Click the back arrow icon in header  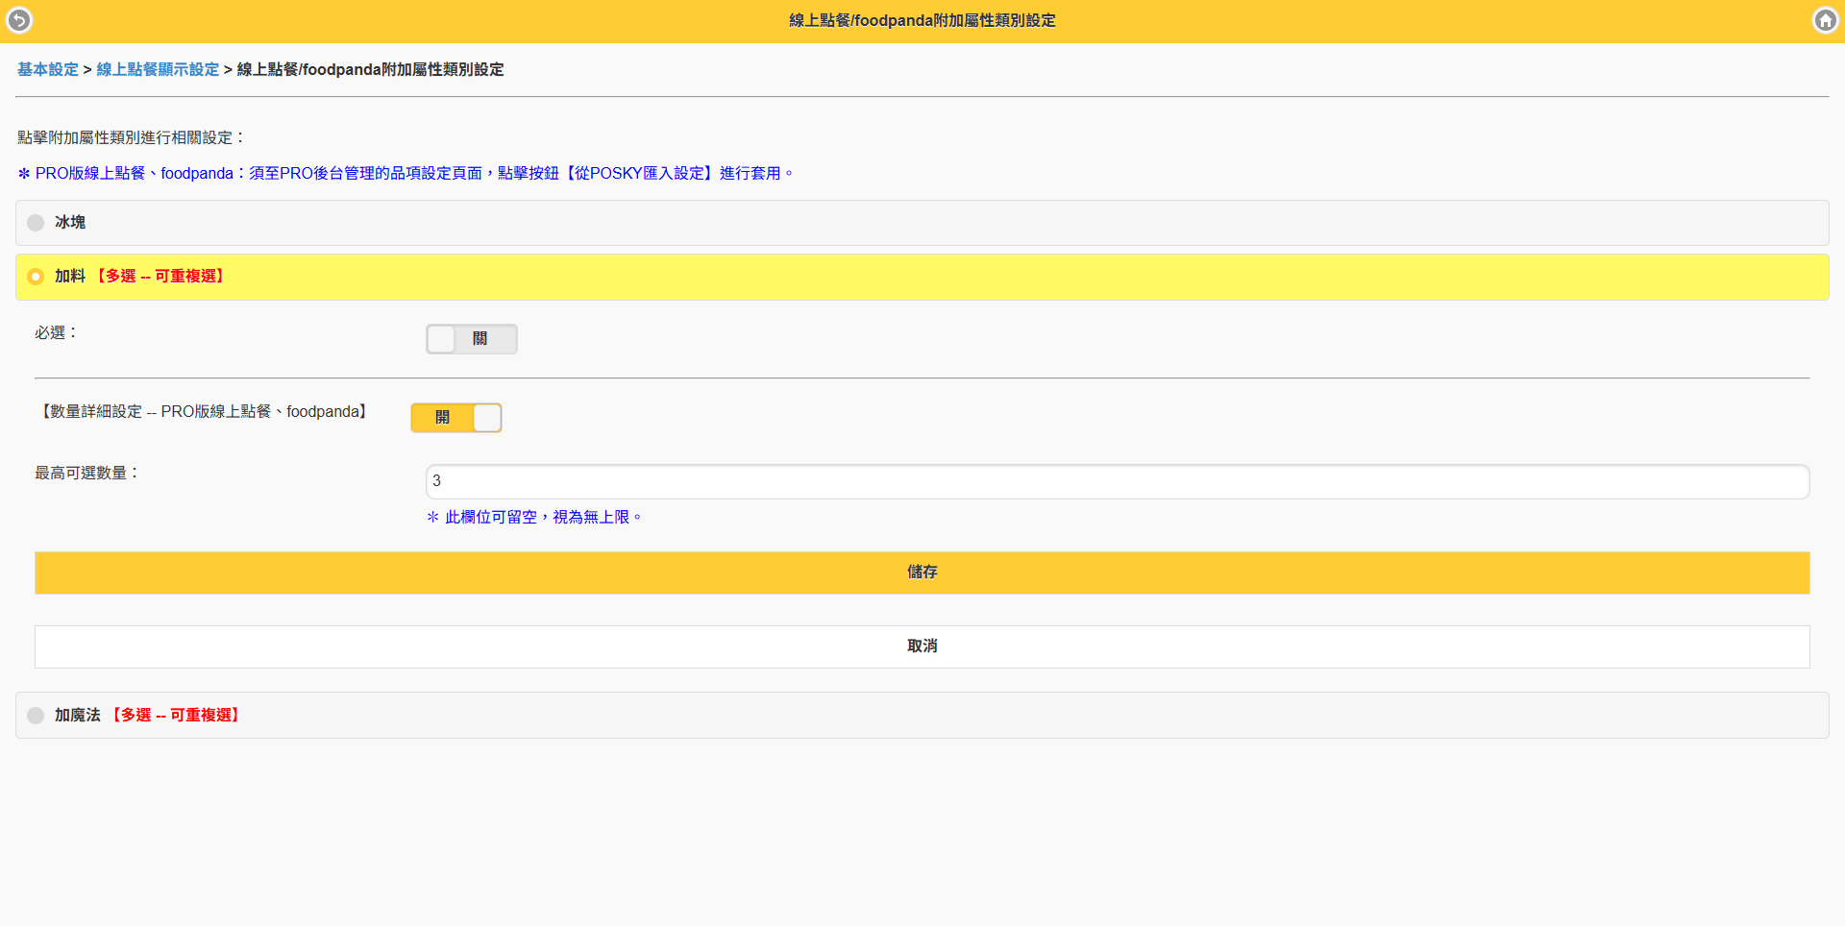(x=19, y=20)
